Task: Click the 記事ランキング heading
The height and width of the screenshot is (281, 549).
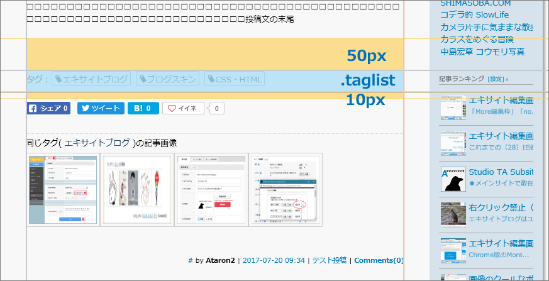Action: tap(462, 79)
